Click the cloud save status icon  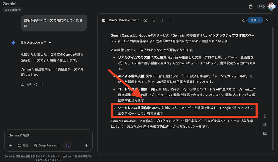[145, 20]
